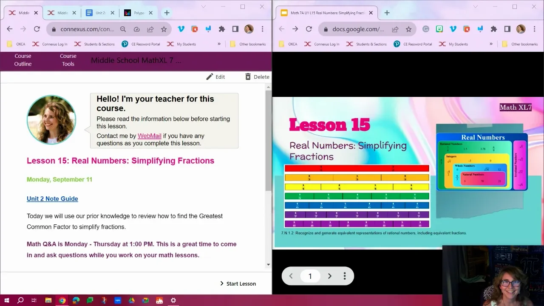Open CE Password Portal bookmark in right browser

tap(413, 44)
